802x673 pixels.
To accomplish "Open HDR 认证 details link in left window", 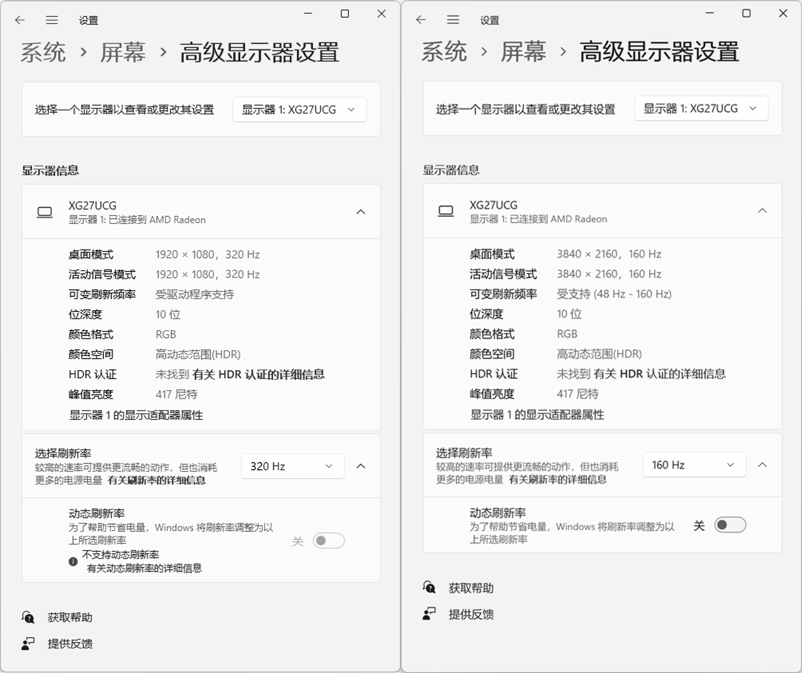I will coord(259,375).
